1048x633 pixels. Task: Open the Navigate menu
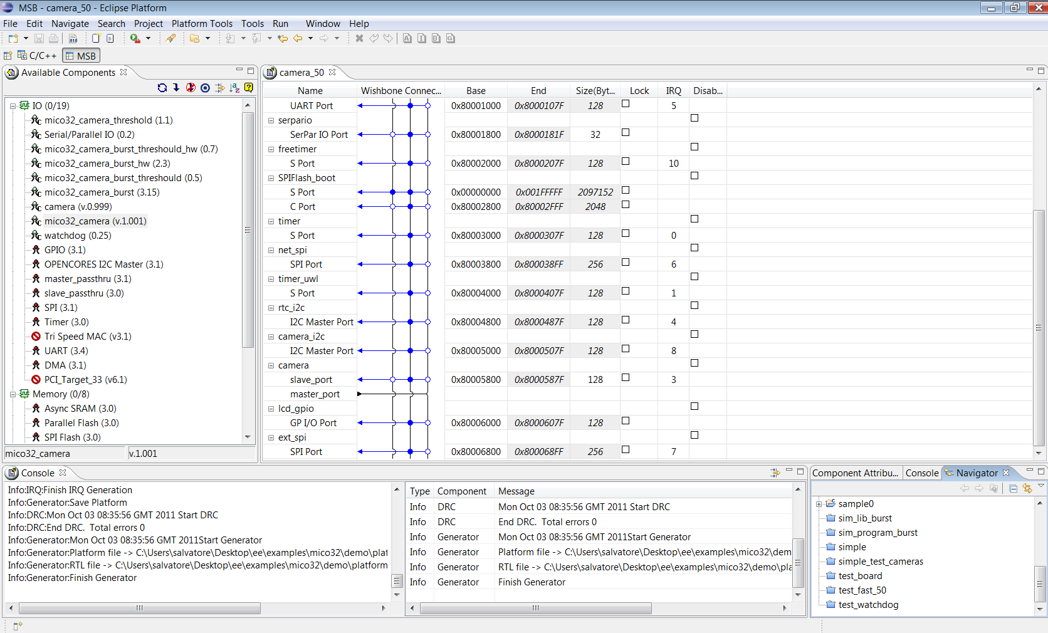pyautogui.click(x=70, y=23)
